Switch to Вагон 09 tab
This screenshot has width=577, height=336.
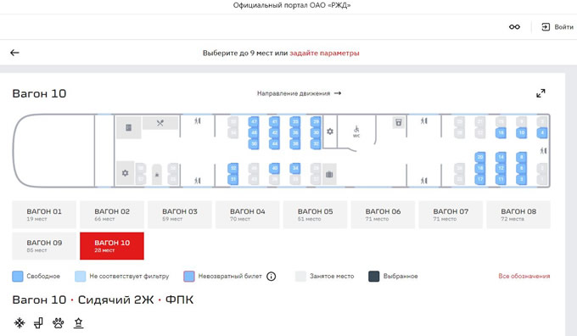pyautogui.click(x=44, y=246)
